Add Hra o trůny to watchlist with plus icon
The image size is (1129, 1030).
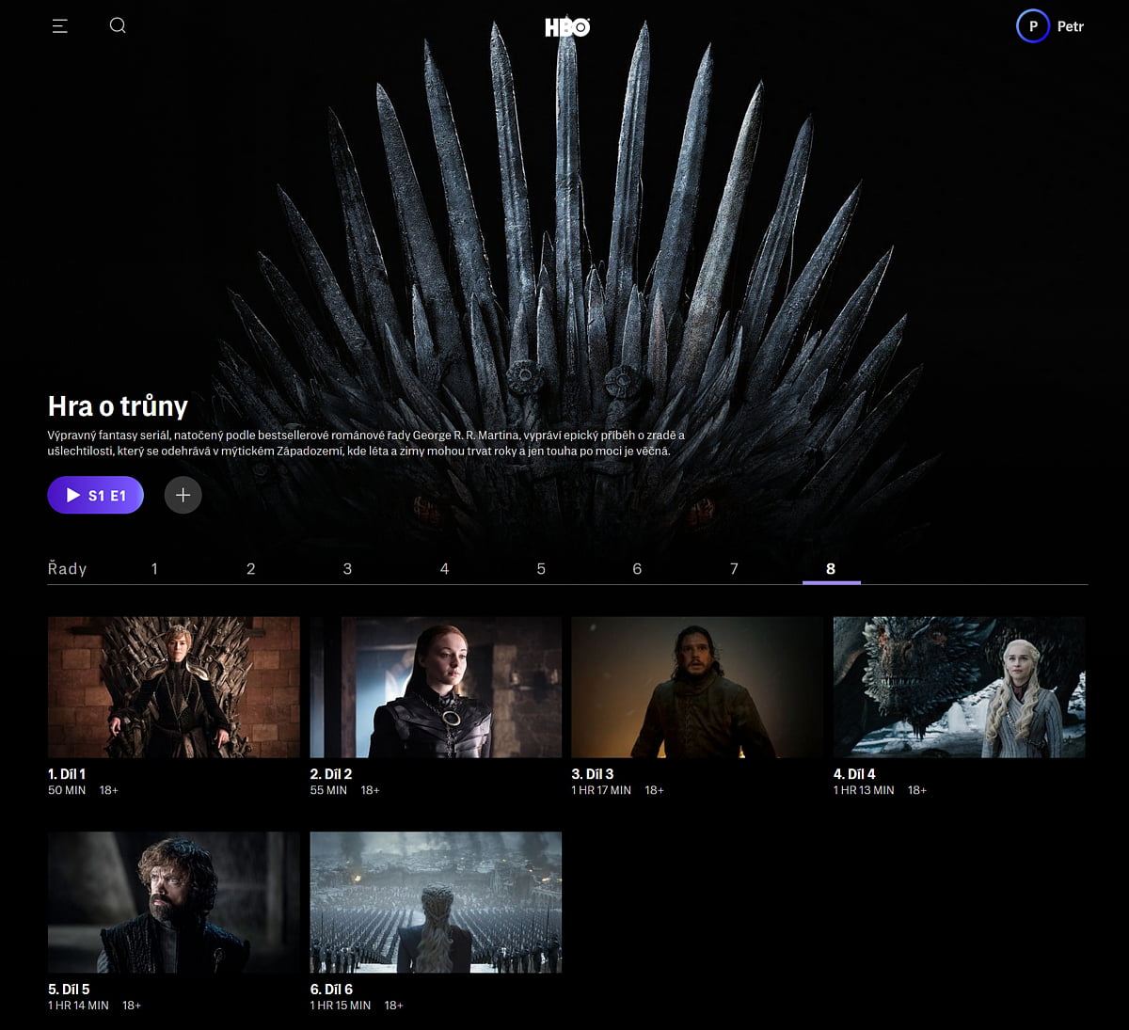(x=183, y=495)
